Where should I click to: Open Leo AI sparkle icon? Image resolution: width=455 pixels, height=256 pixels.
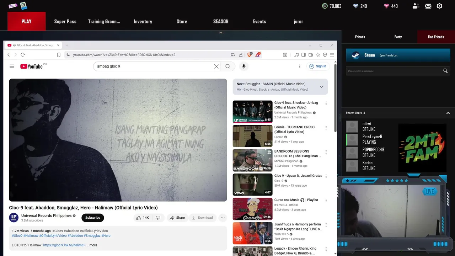click(318, 55)
